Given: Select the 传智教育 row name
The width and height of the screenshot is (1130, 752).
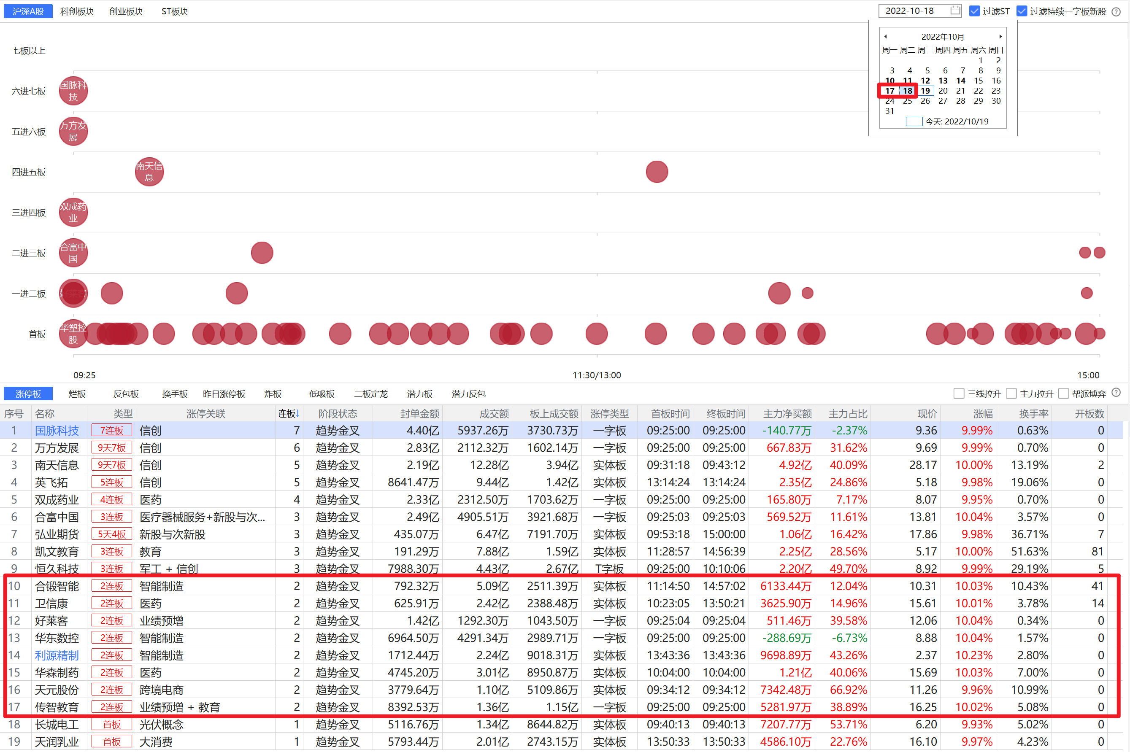Looking at the screenshot, I should click(57, 707).
